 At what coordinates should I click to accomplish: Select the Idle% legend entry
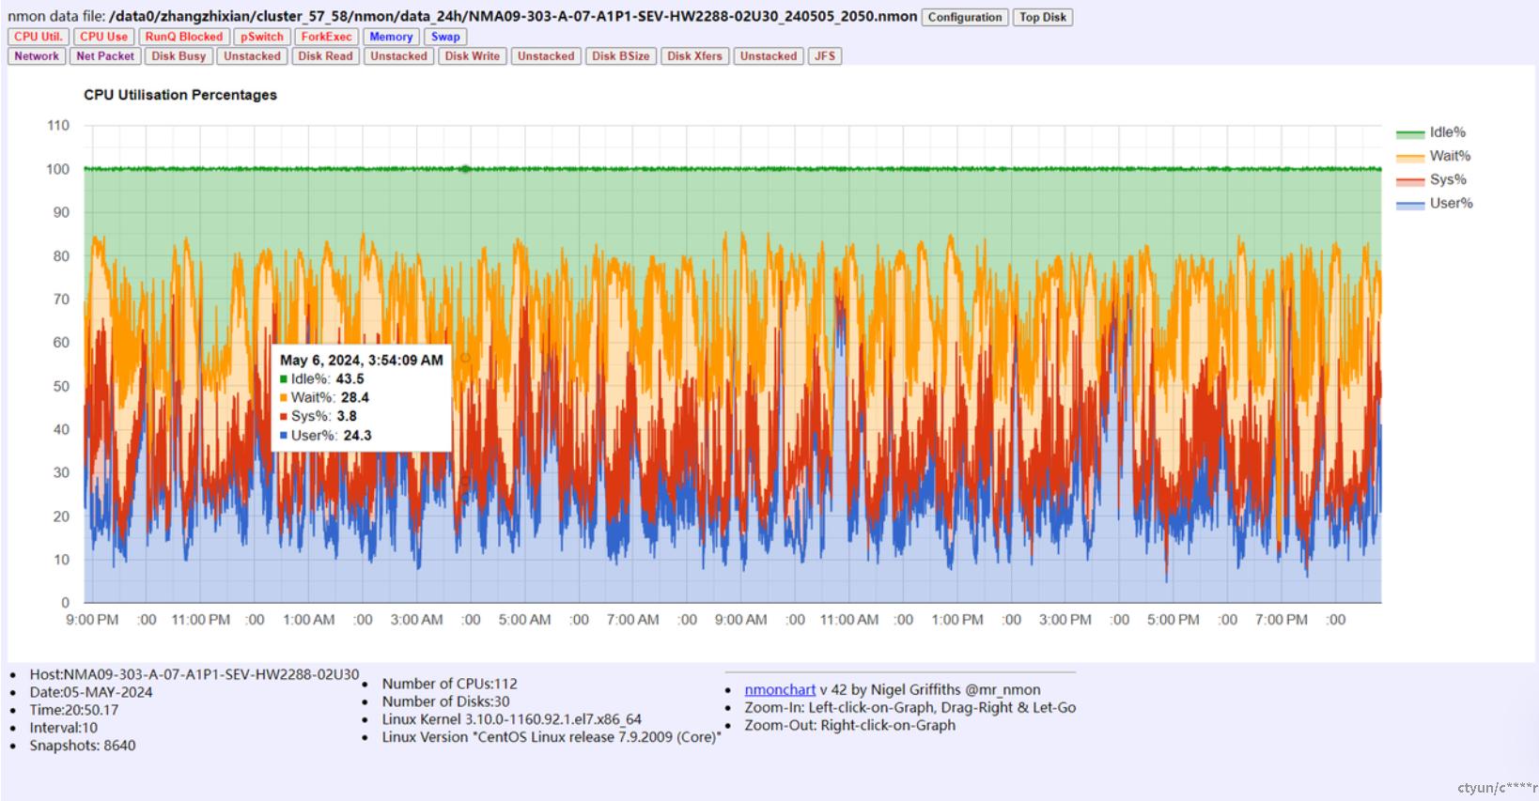coord(1431,132)
